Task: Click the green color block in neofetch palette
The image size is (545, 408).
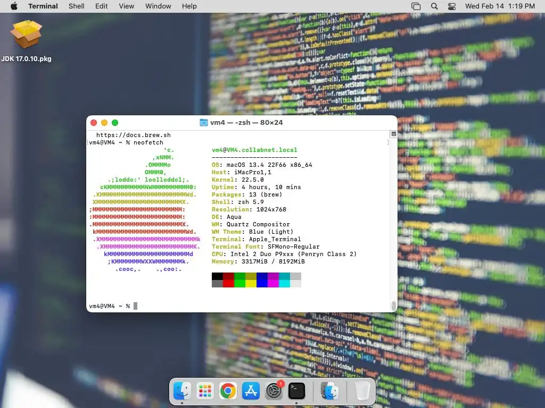Action: pos(240,280)
